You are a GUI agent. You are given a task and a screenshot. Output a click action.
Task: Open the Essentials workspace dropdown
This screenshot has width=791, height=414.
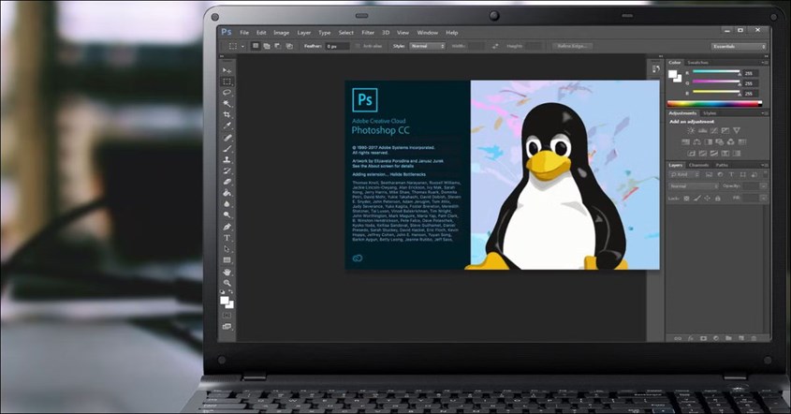739,47
